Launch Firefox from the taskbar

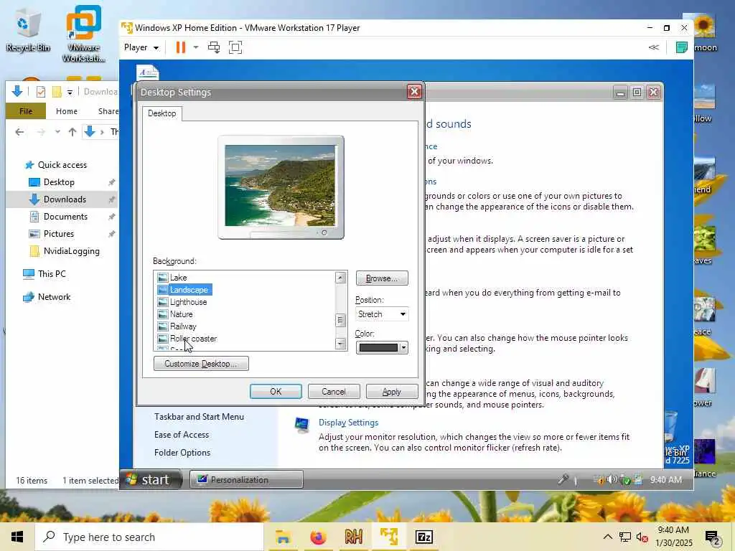[318, 537]
